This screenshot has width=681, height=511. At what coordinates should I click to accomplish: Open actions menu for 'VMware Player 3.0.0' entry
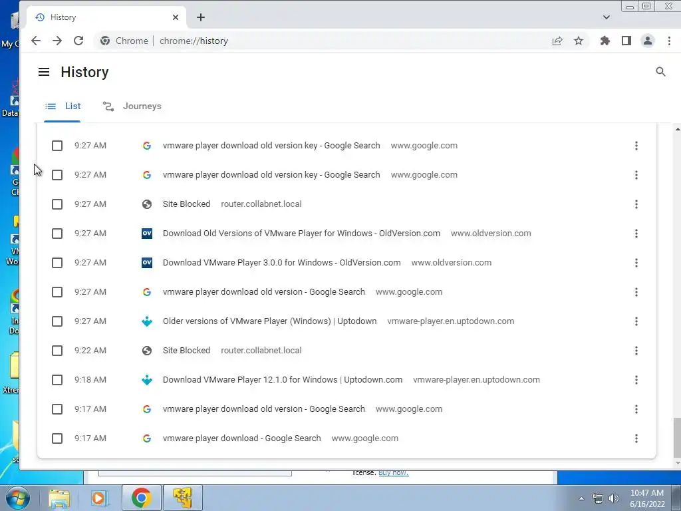636,263
